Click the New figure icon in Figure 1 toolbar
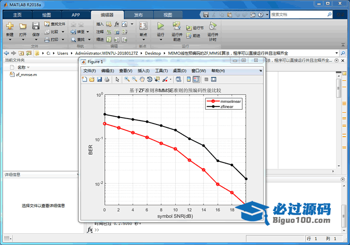Viewport: 350px width, 245px height. [85, 79]
